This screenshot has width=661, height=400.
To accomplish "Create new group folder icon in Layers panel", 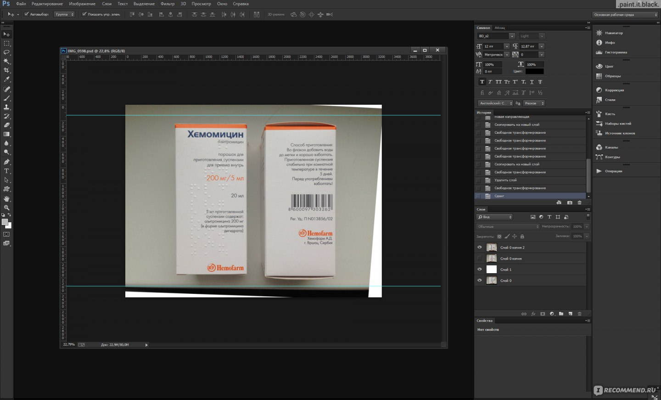I will coord(561,314).
